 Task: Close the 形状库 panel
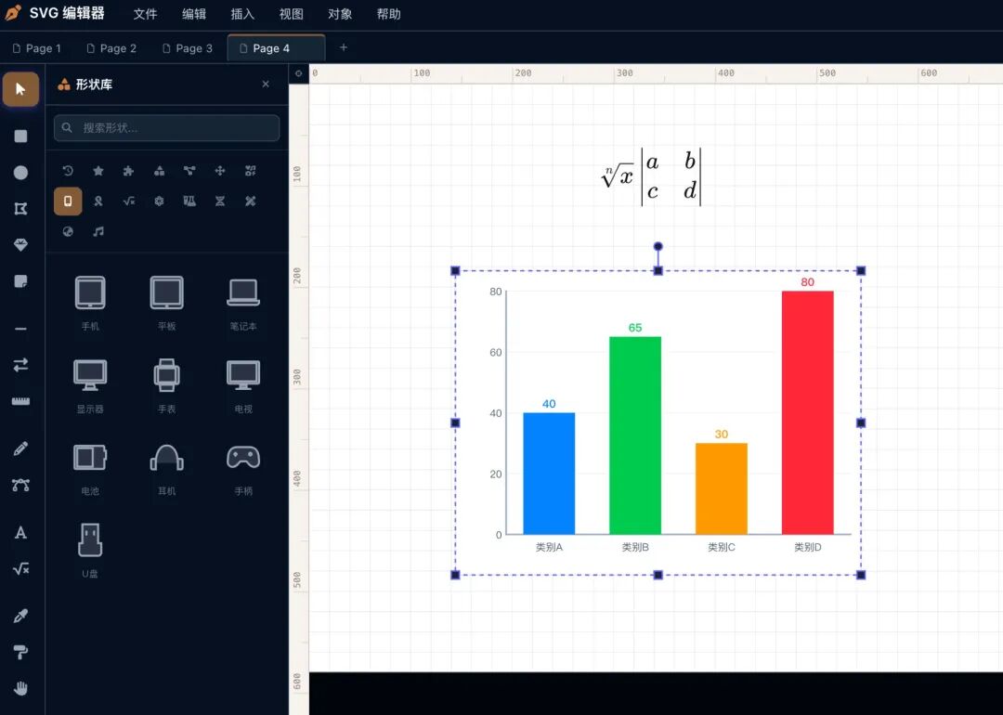click(266, 84)
